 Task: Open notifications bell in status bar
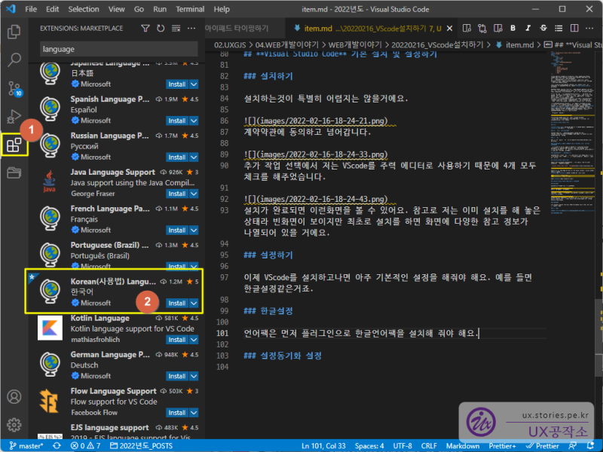[x=591, y=445]
